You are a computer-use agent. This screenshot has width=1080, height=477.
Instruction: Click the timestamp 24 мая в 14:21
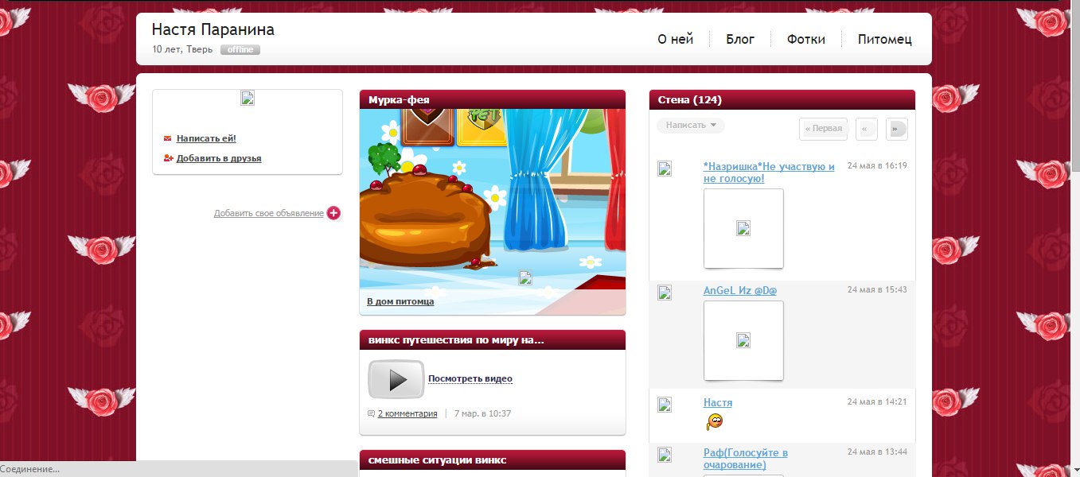point(877,402)
